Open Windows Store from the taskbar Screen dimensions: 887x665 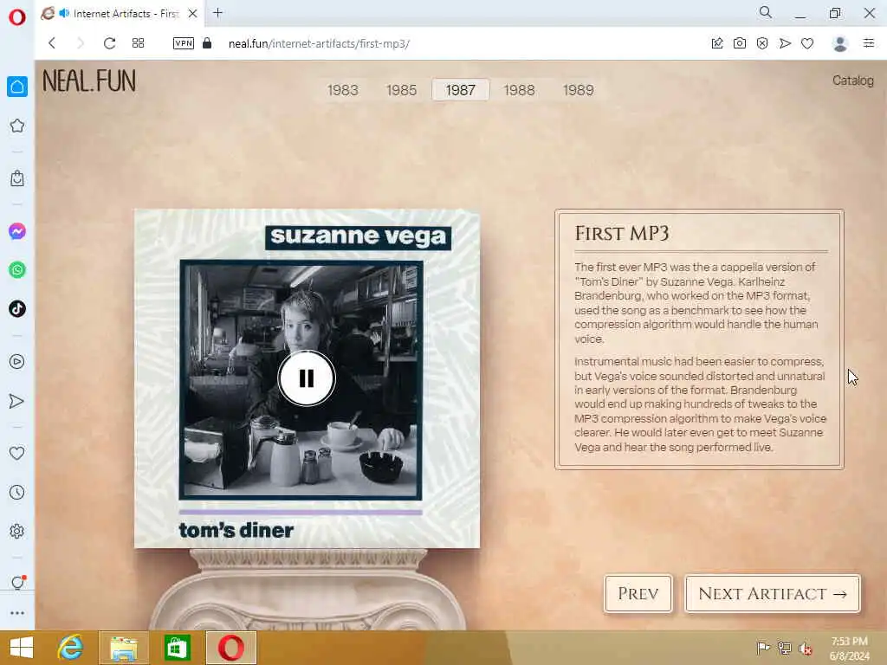[177, 648]
